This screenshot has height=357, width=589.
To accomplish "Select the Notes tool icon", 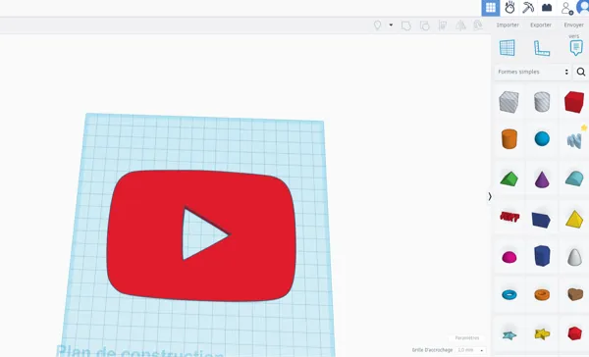I will pyautogui.click(x=576, y=48).
